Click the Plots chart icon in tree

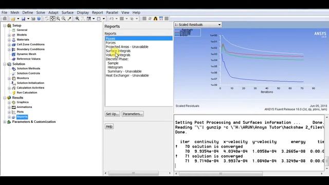[x=14, y=112]
